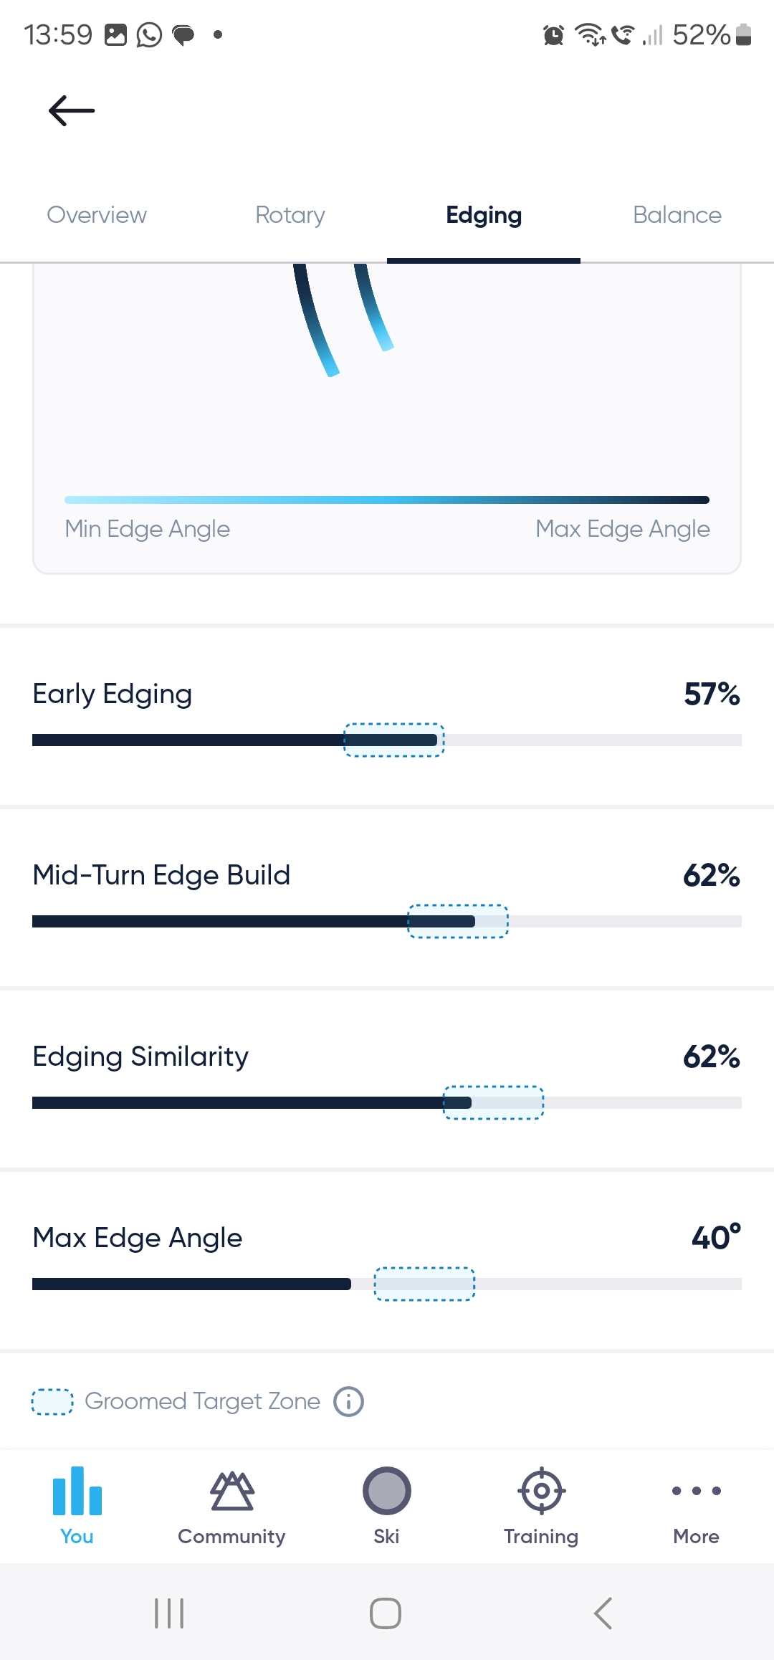This screenshot has width=774, height=1660.
Task: Switch to the Rotary tab
Action: 290,215
